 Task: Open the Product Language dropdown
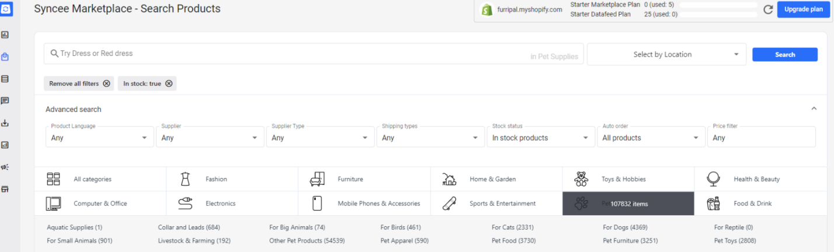99,136
